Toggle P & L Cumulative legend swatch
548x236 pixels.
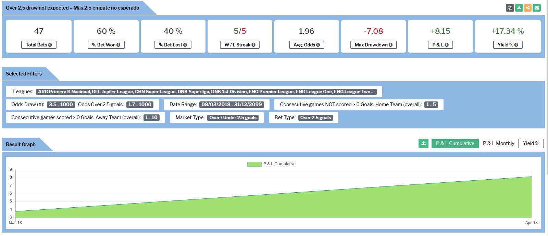(254, 164)
